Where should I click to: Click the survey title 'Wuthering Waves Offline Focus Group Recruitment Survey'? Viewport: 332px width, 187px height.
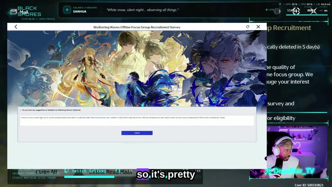pos(137,27)
